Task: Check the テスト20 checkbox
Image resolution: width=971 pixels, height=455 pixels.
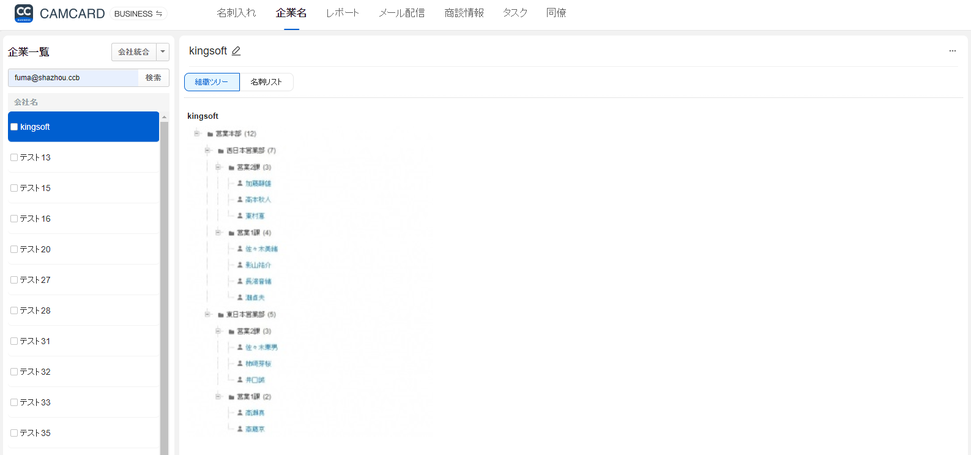Action: click(14, 249)
